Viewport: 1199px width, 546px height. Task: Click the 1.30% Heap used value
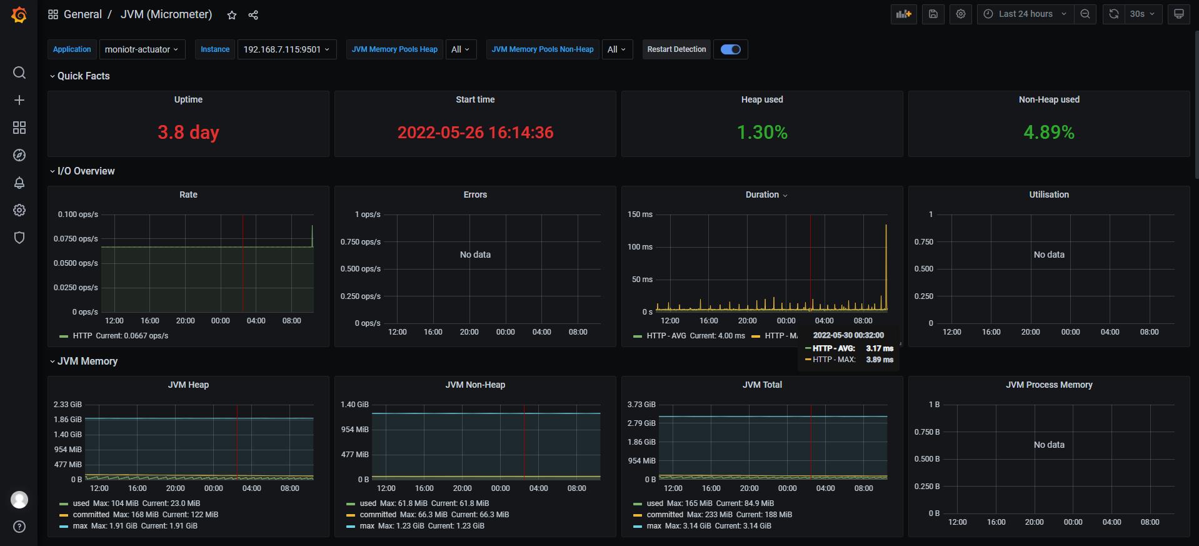coord(762,133)
